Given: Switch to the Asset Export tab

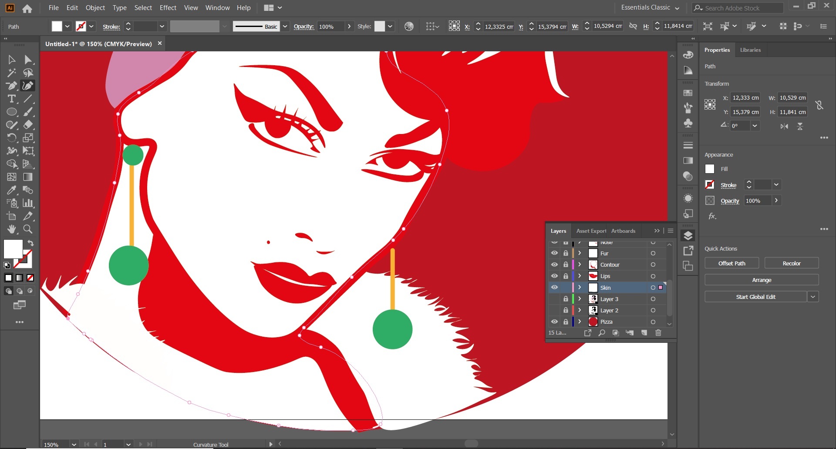Looking at the screenshot, I should click(591, 231).
